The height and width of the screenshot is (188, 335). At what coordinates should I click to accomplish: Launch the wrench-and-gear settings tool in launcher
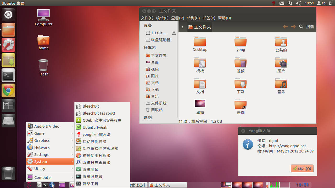tap(8, 45)
